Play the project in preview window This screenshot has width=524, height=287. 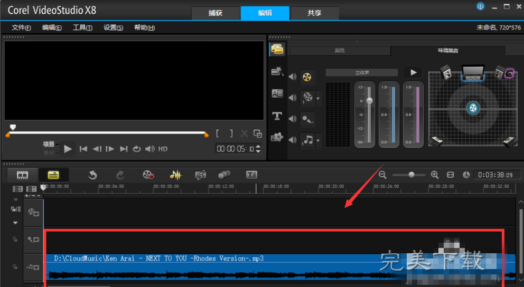(x=68, y=149)
